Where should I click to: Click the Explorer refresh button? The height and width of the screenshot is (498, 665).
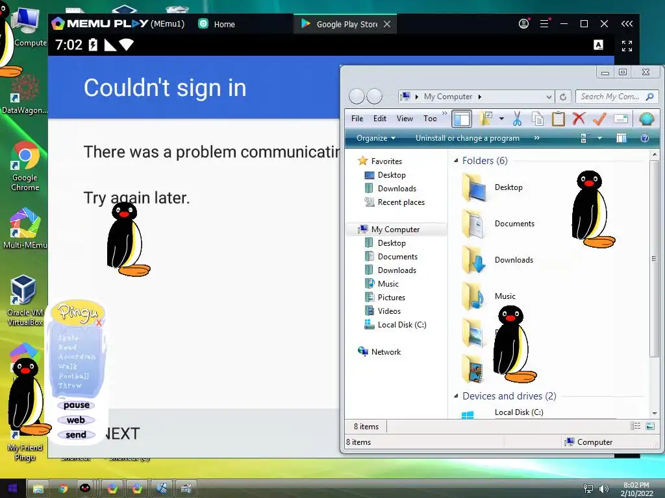tap(563, 97)
